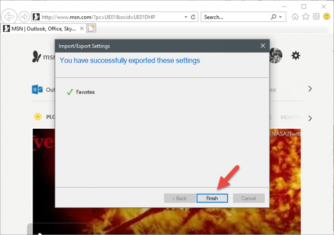Click the user profile picture on MSN

pyautogui.click(x=276, y=56)
